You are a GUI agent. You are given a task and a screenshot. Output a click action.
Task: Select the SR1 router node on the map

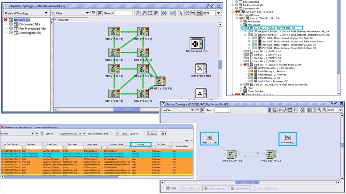click(x=114, y=93)
